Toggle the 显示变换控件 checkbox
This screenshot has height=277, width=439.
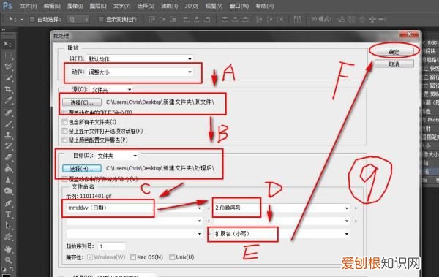[101, 19]
